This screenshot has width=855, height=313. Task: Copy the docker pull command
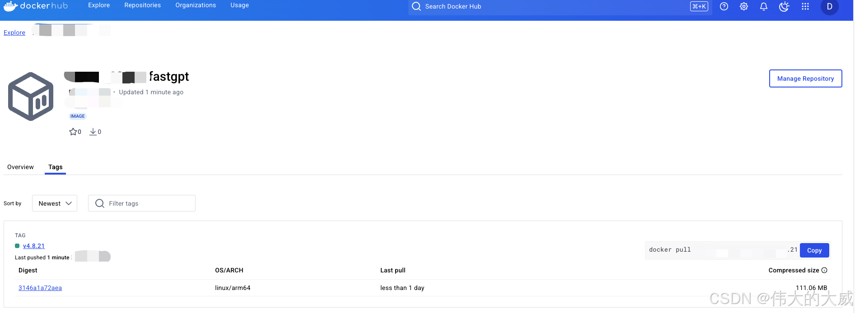tap(814, 250)
